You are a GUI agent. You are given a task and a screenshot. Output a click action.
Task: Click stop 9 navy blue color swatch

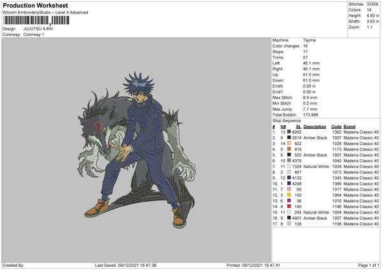(289, 178)
